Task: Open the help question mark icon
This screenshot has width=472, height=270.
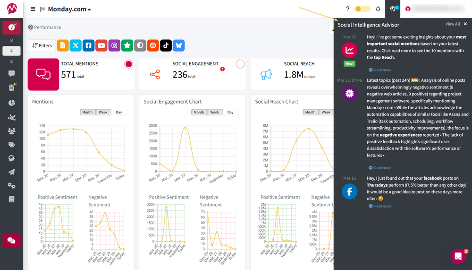Action: (348, 9)
